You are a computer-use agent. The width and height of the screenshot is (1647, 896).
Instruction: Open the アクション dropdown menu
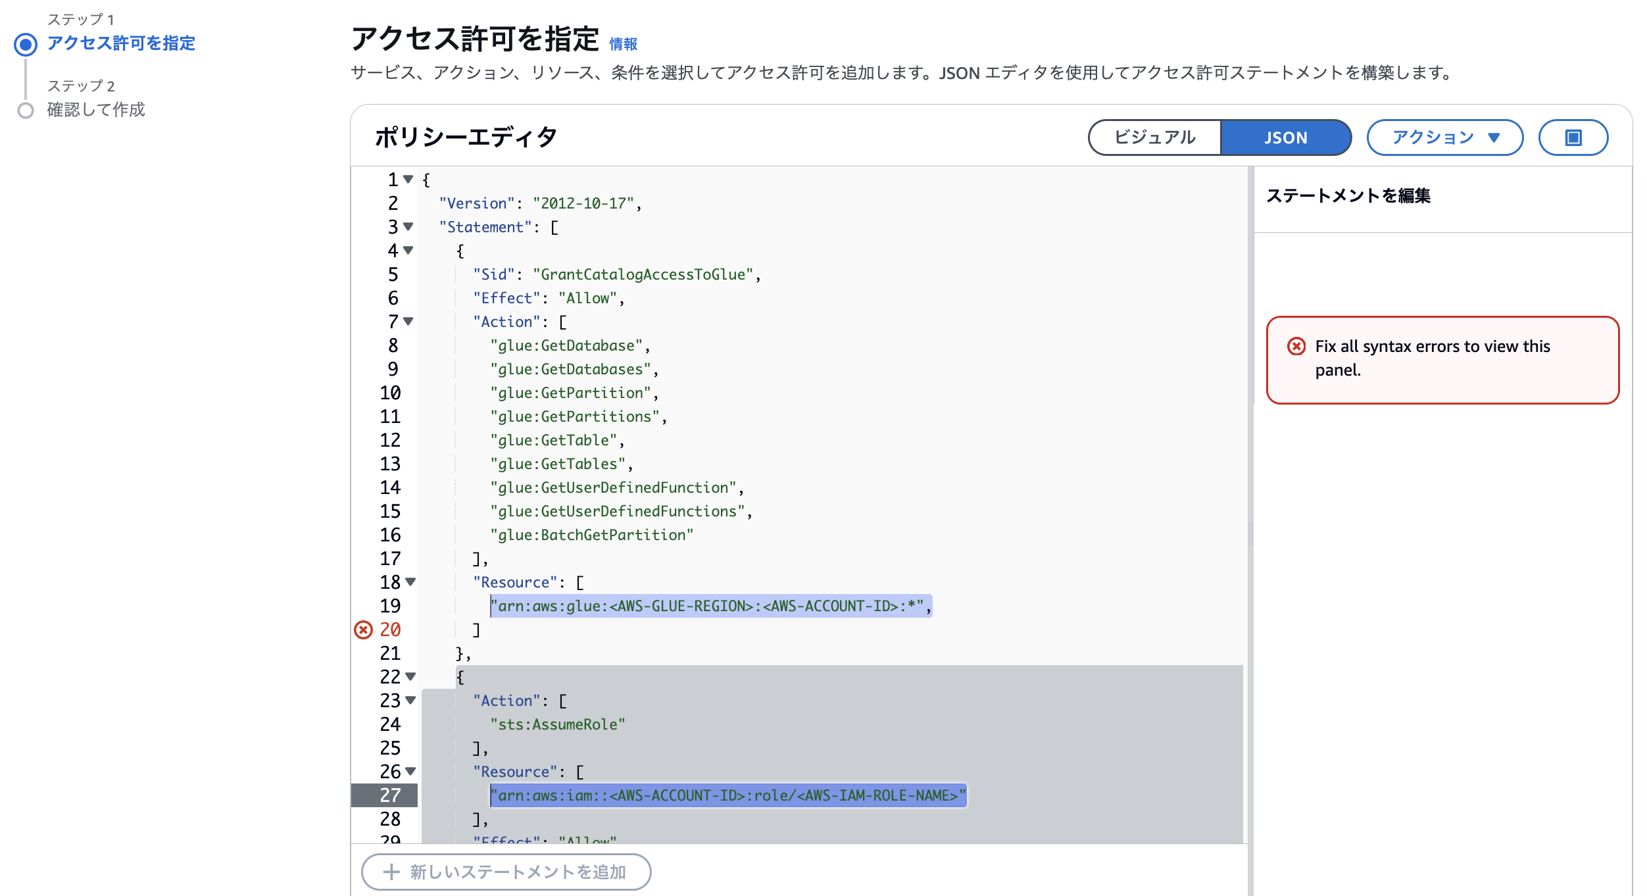click(1444, 137)
